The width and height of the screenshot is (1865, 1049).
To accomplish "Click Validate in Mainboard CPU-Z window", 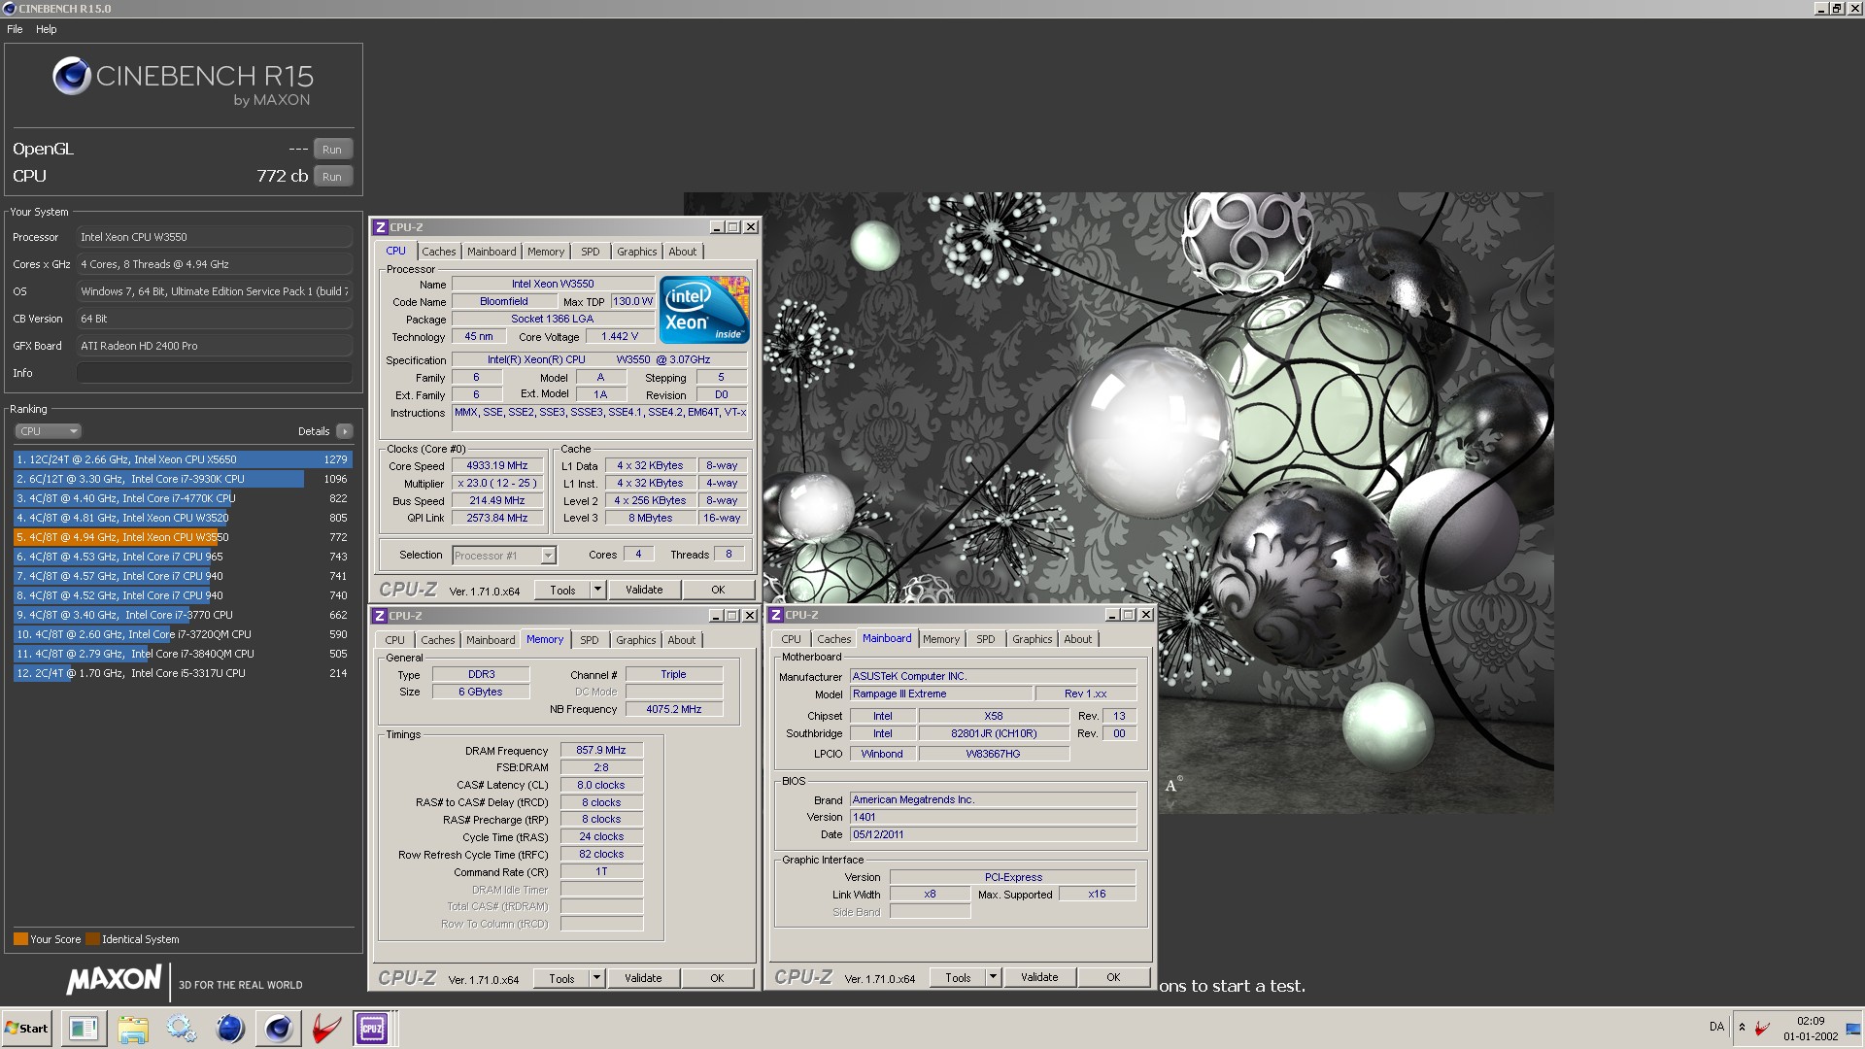I will point(1039,977).
